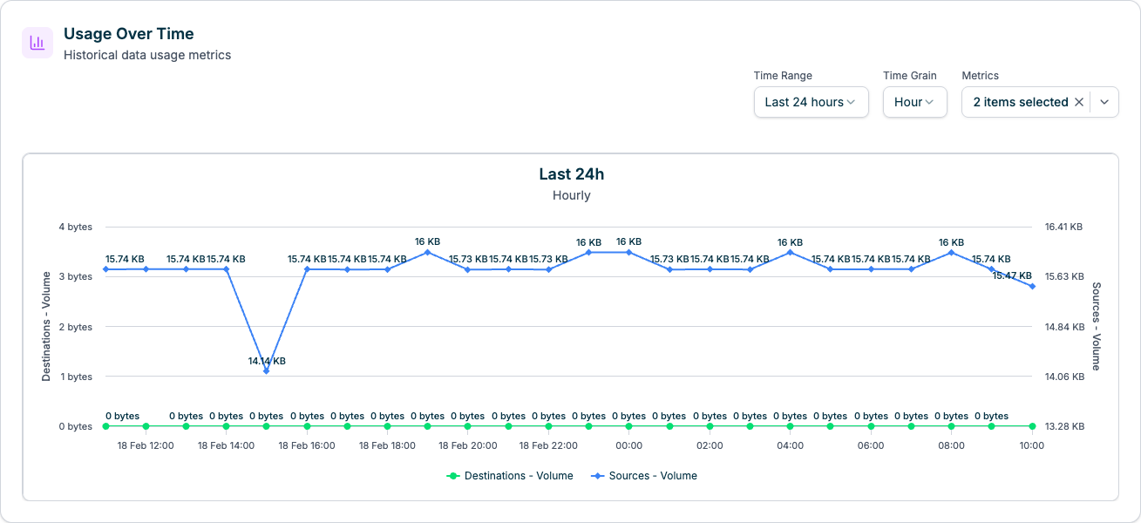
Task: Click the first blue data point at 12:00
Action: 105,269
